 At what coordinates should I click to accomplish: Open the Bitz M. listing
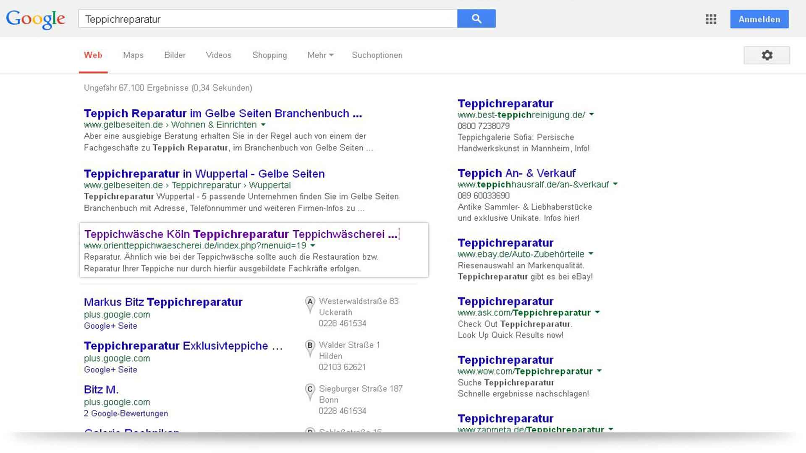(x=101, y=389)
